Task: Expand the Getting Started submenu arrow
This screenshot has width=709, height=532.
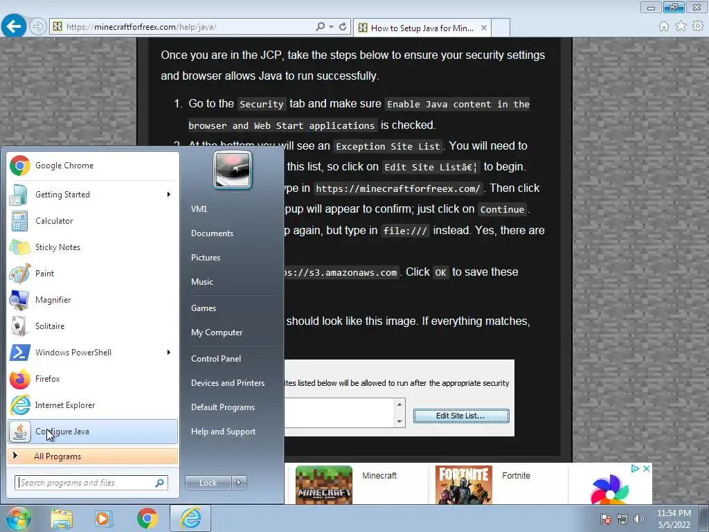Action: 169,195
